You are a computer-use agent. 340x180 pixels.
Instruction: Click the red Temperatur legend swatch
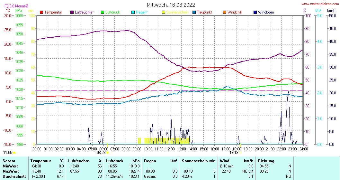pyautogui.click(x=42, y=12)
